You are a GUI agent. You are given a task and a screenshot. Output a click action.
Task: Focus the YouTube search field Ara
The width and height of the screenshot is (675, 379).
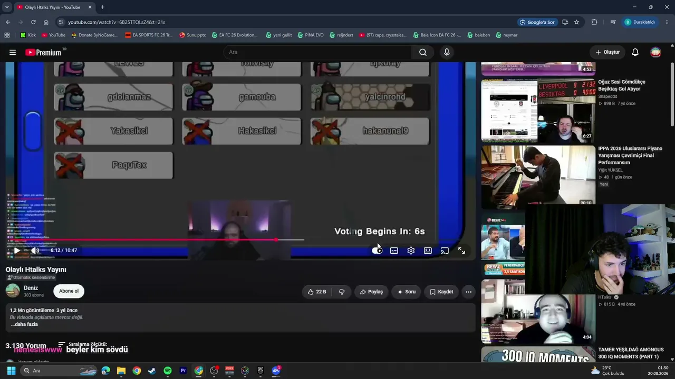(x=317, y=52)
